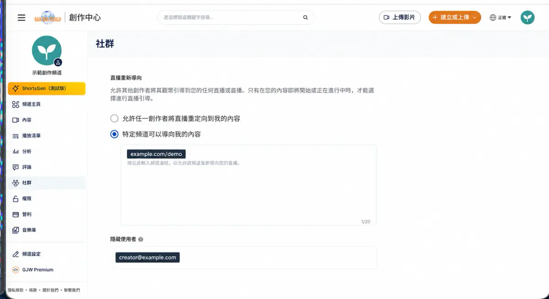The image size is (549, 299).
Task: Open 內容 in the sidebar
Action: tap(47, 120)
